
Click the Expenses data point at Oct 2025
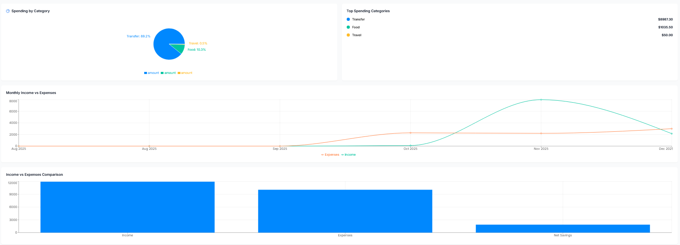coord(411,133)
